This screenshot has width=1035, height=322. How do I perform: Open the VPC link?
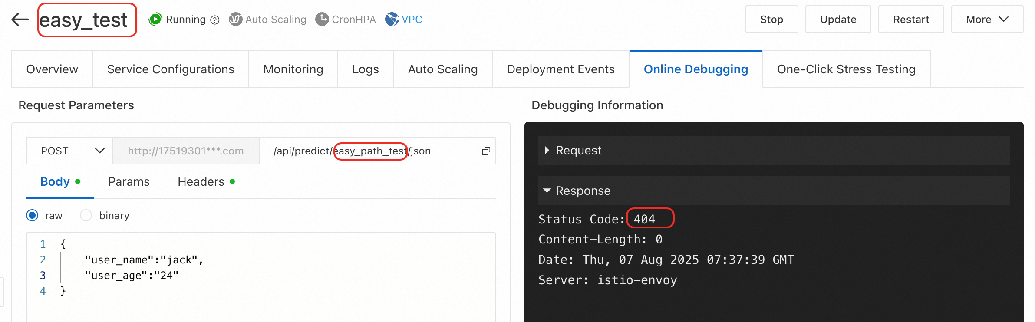click(412, 20)
